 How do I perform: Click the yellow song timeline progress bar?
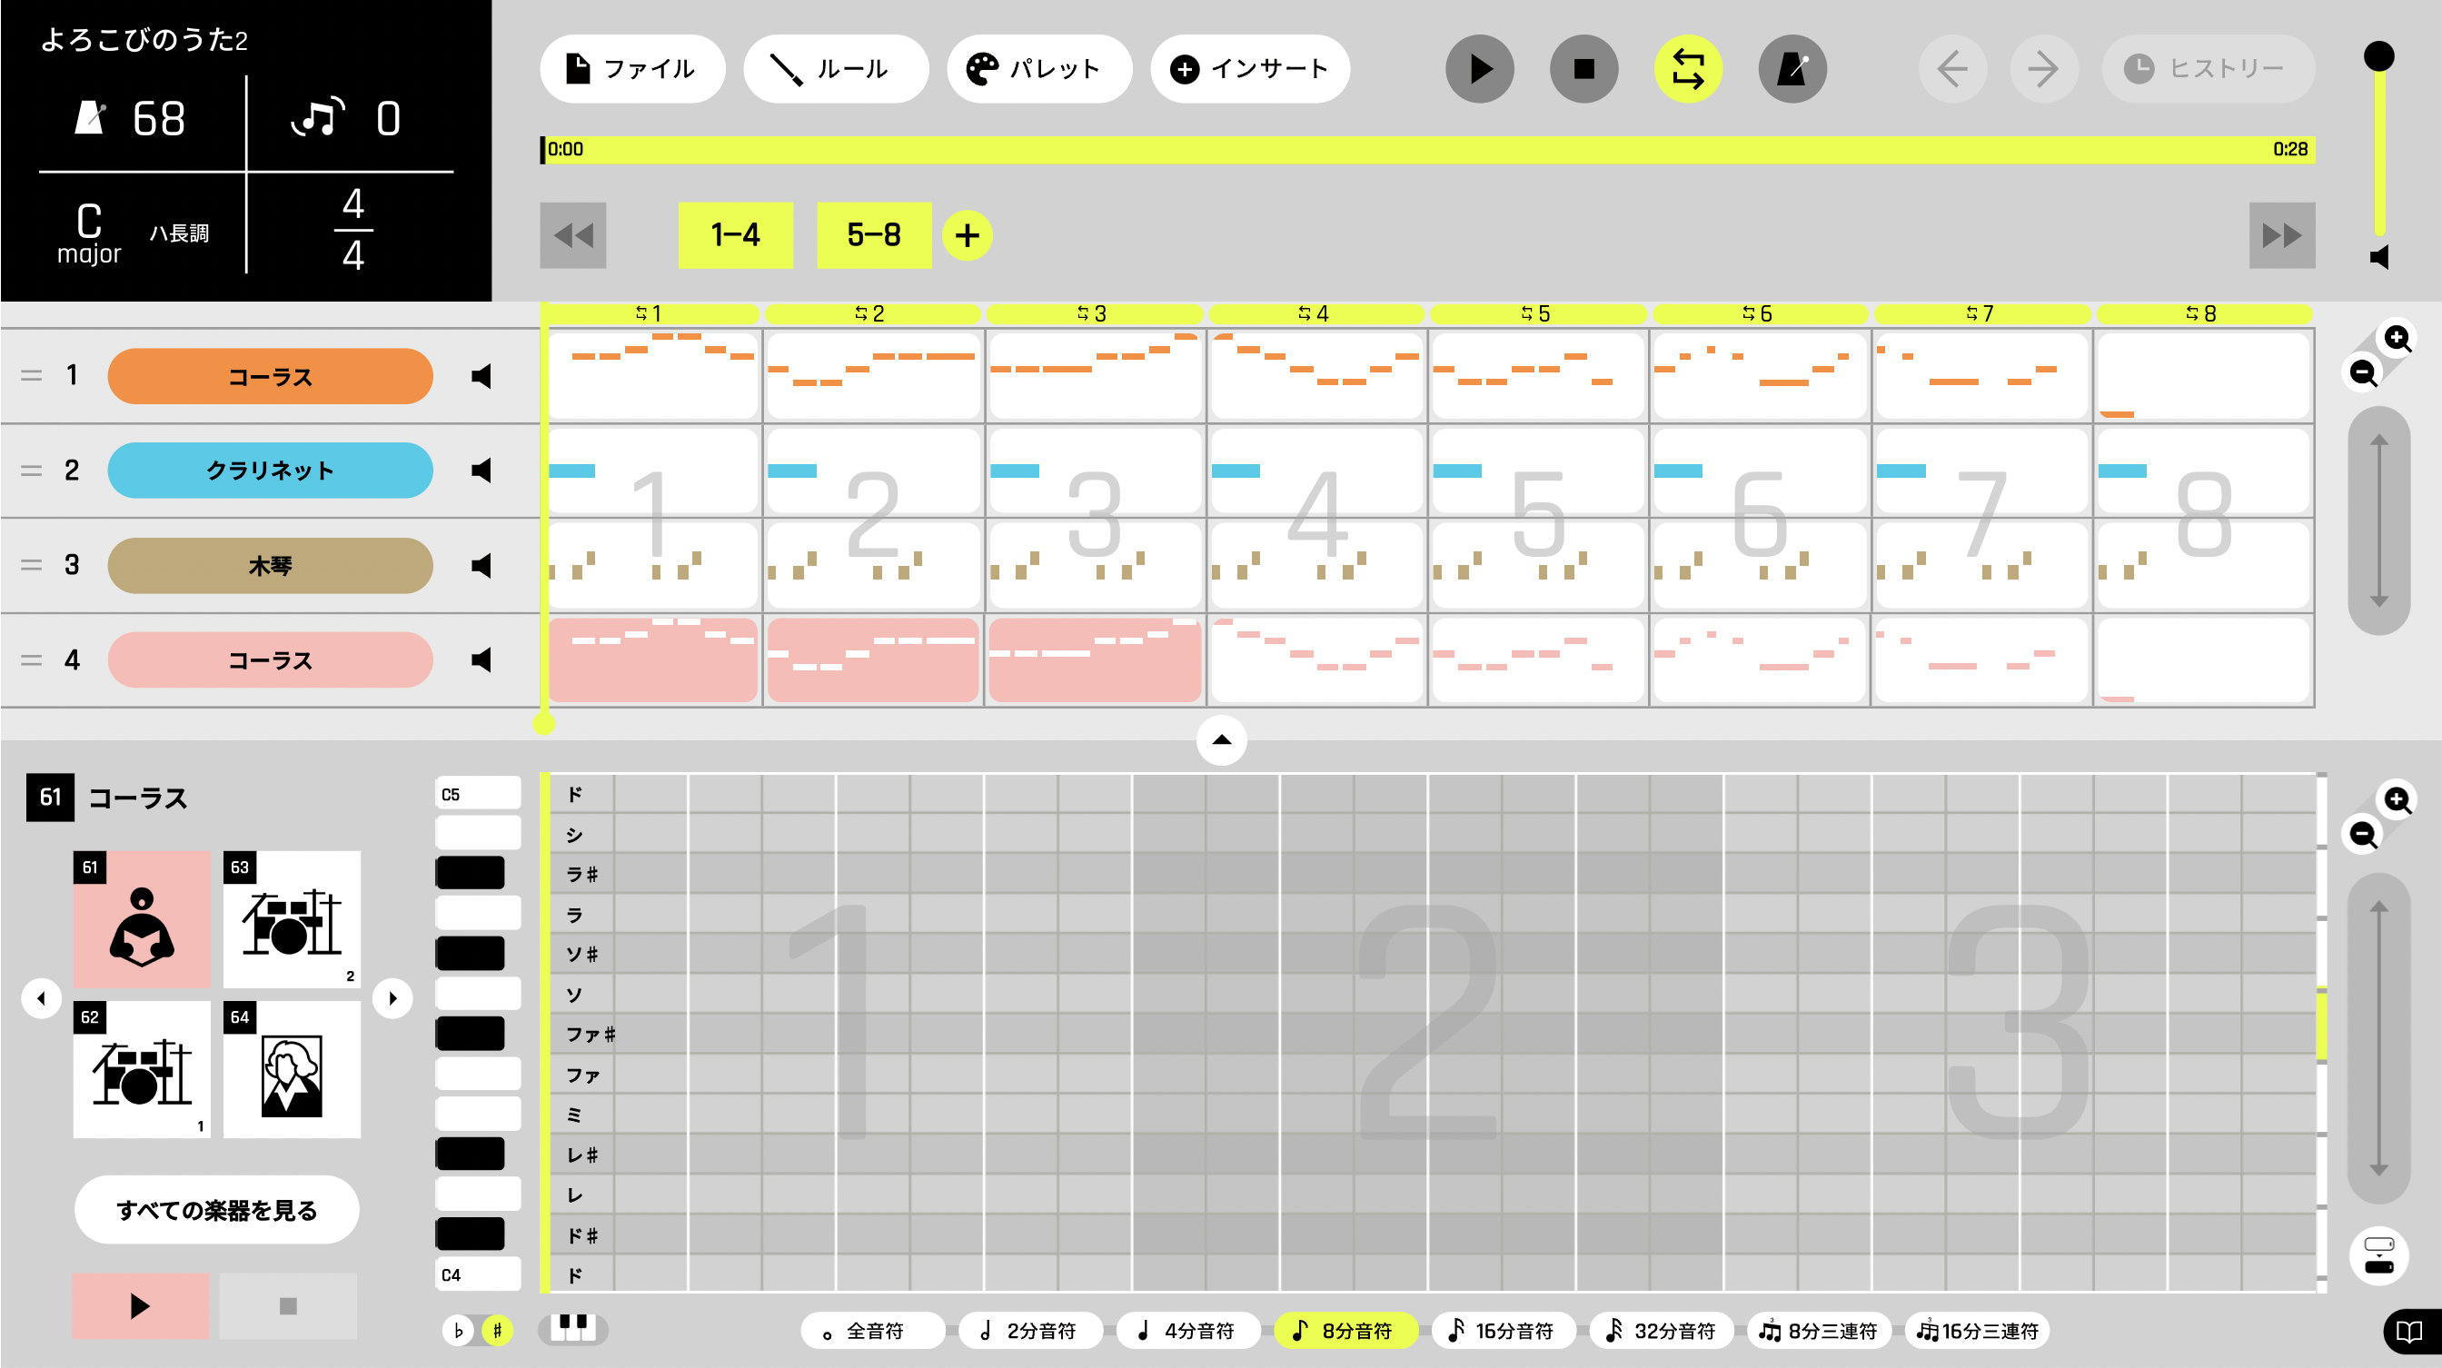click(1427, 149)
